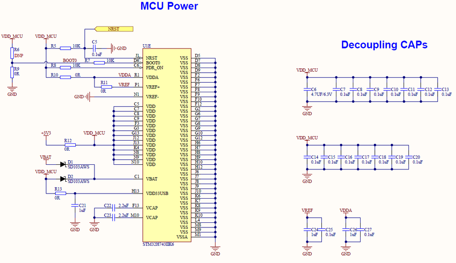Click diode D2 symbol
The image size is (456, 263).
pos(63,179)
